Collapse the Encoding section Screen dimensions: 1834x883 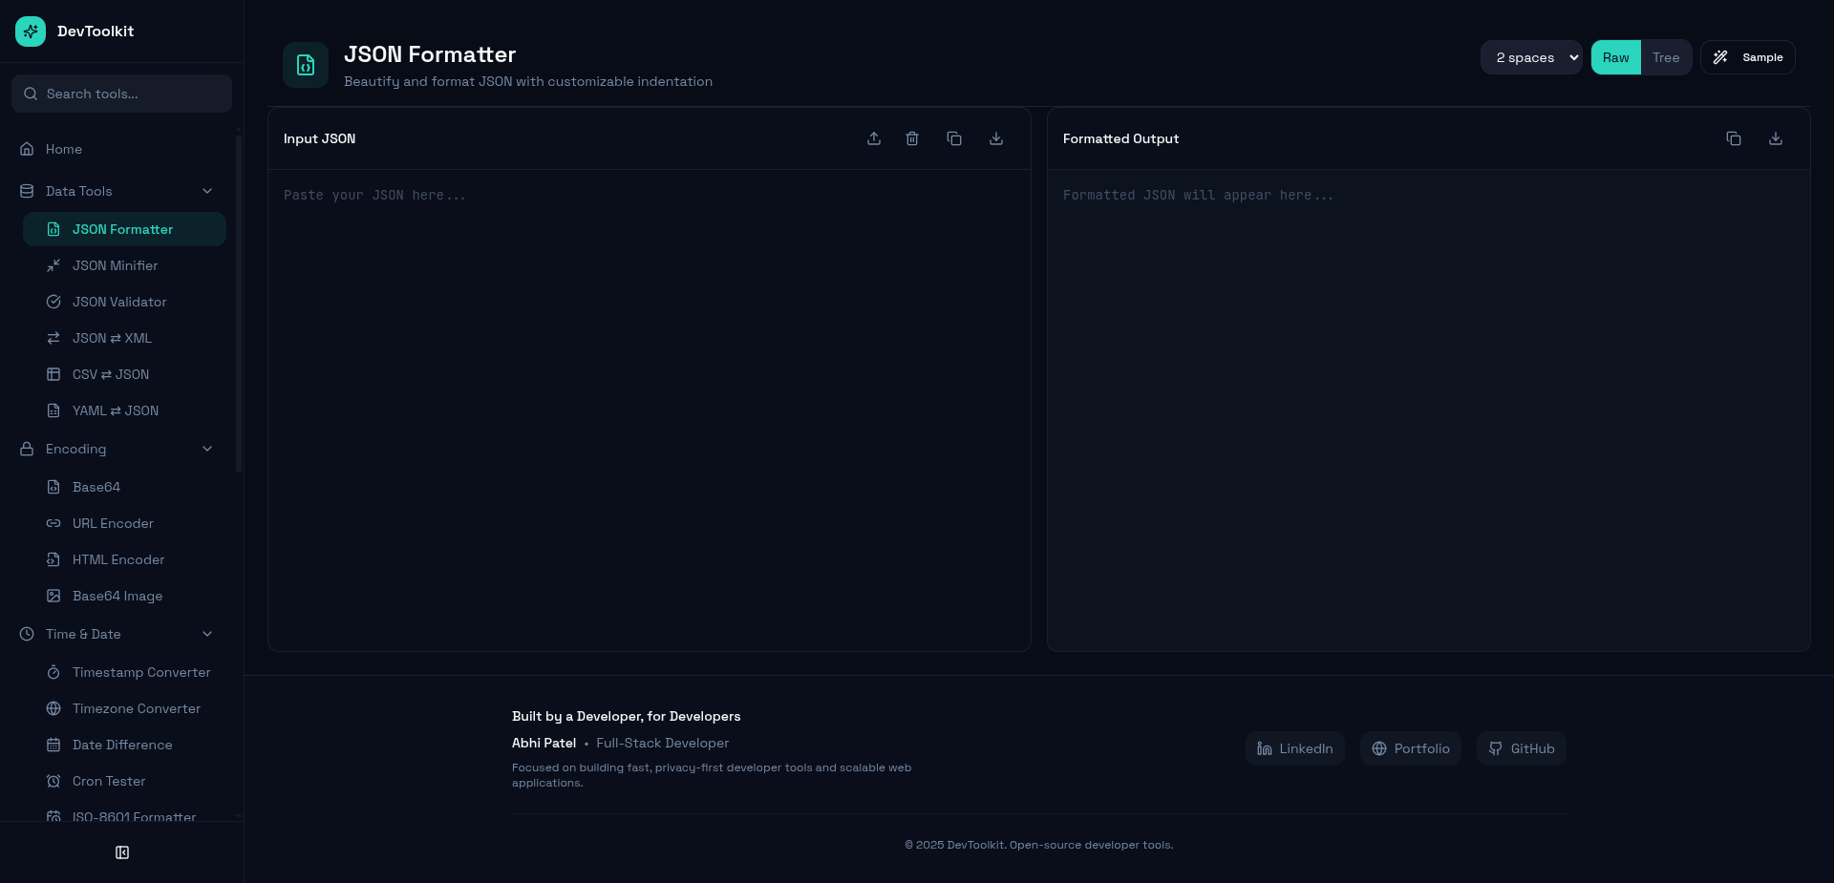[x=207, y=449]
